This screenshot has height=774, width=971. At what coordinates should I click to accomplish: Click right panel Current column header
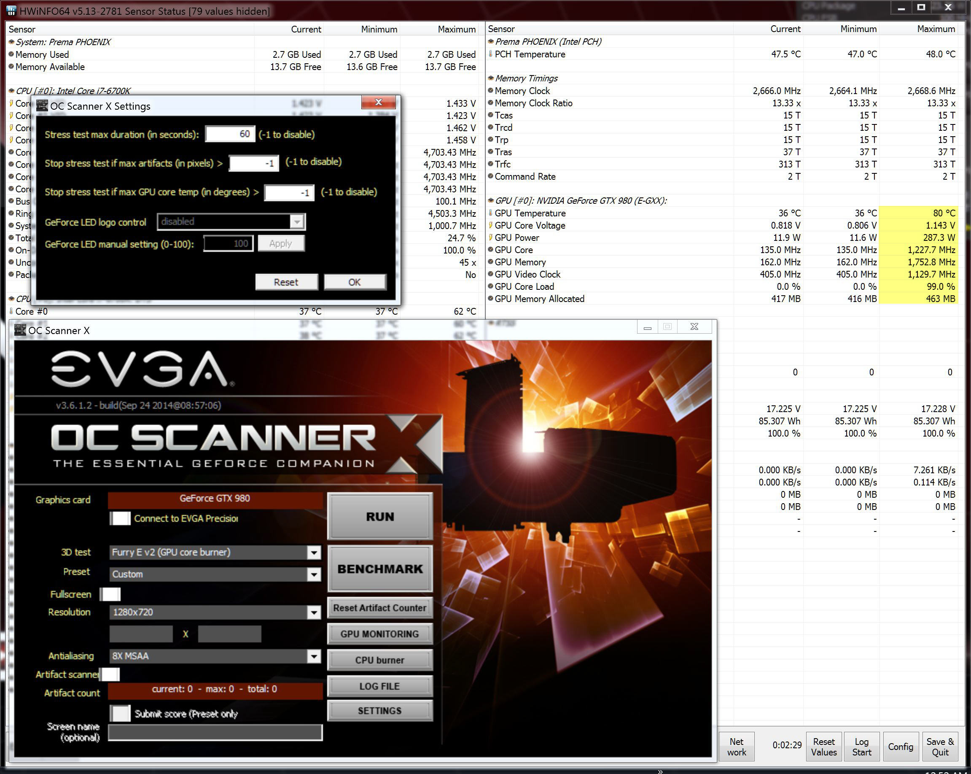[x=768, y=28]
